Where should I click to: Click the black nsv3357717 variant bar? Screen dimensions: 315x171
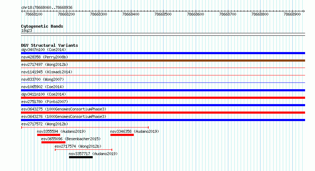point(81,157)
